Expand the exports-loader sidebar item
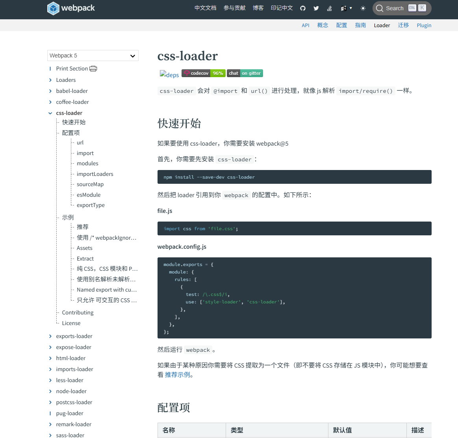 point(50,336)
